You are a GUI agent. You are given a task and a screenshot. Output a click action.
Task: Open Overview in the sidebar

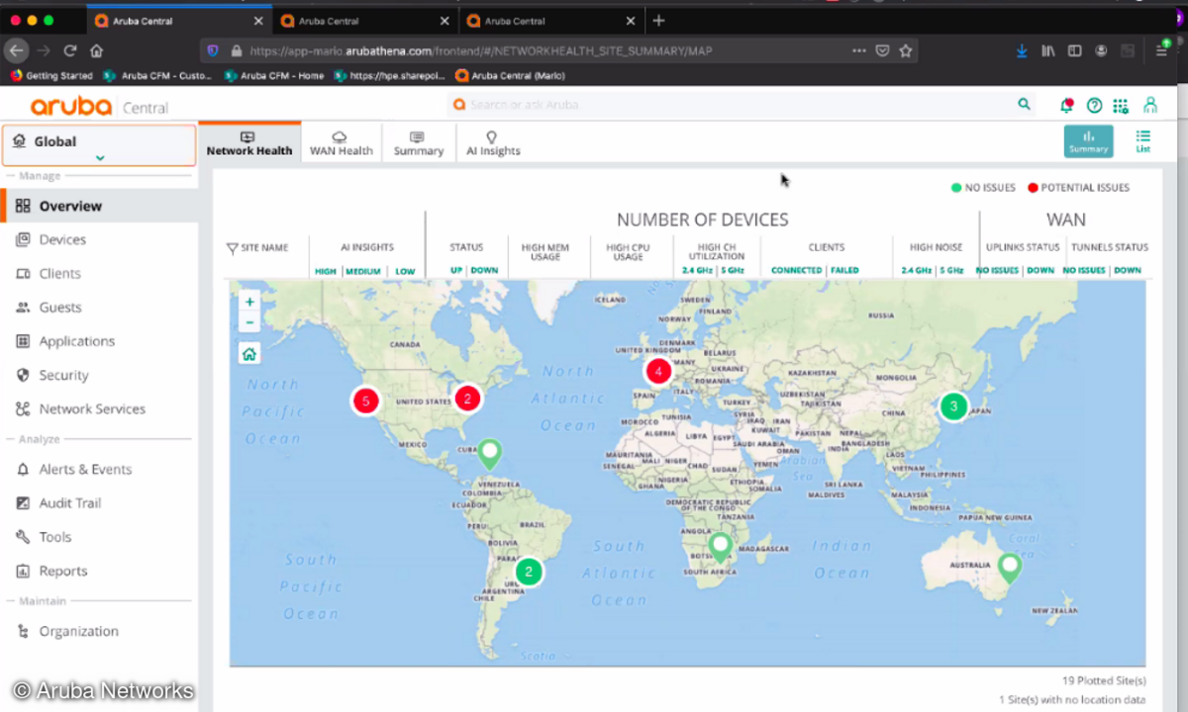click(99, 206)
